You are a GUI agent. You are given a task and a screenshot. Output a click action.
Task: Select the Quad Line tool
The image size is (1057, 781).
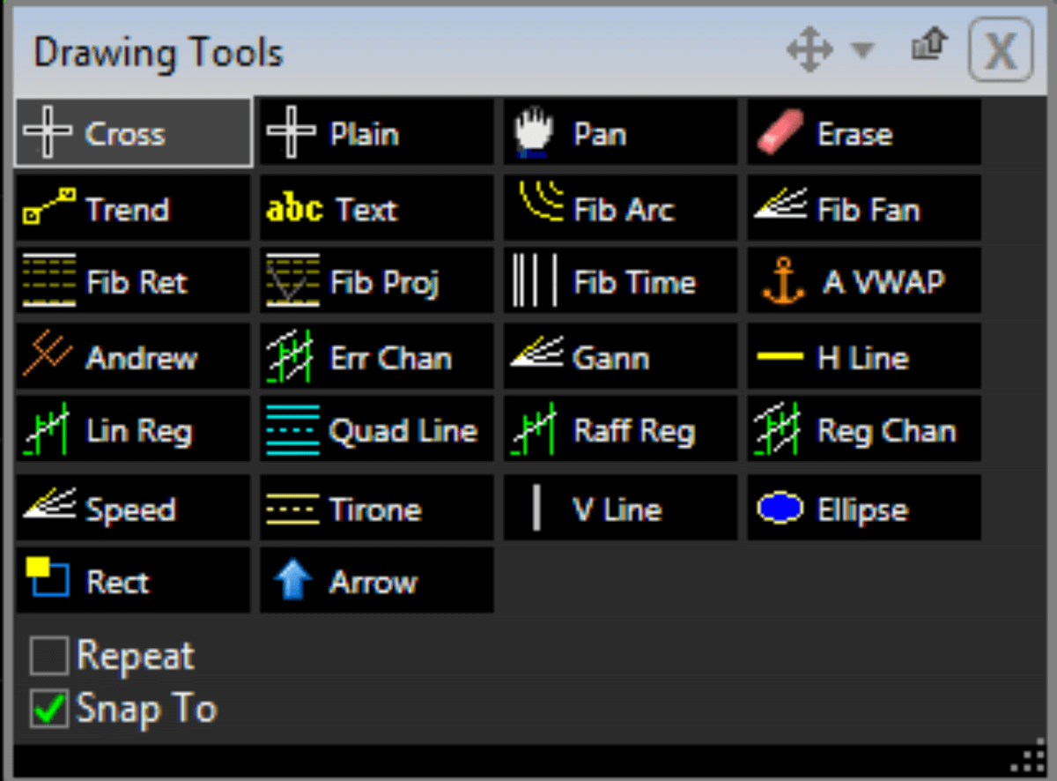[x=377, y=430]
